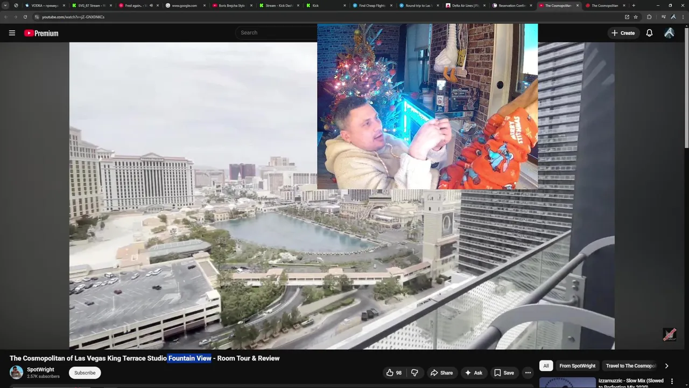Open tab search dropdown arrow
This screenshot has width=689, height=388.
pyautogui.click(x=5, y=5)
